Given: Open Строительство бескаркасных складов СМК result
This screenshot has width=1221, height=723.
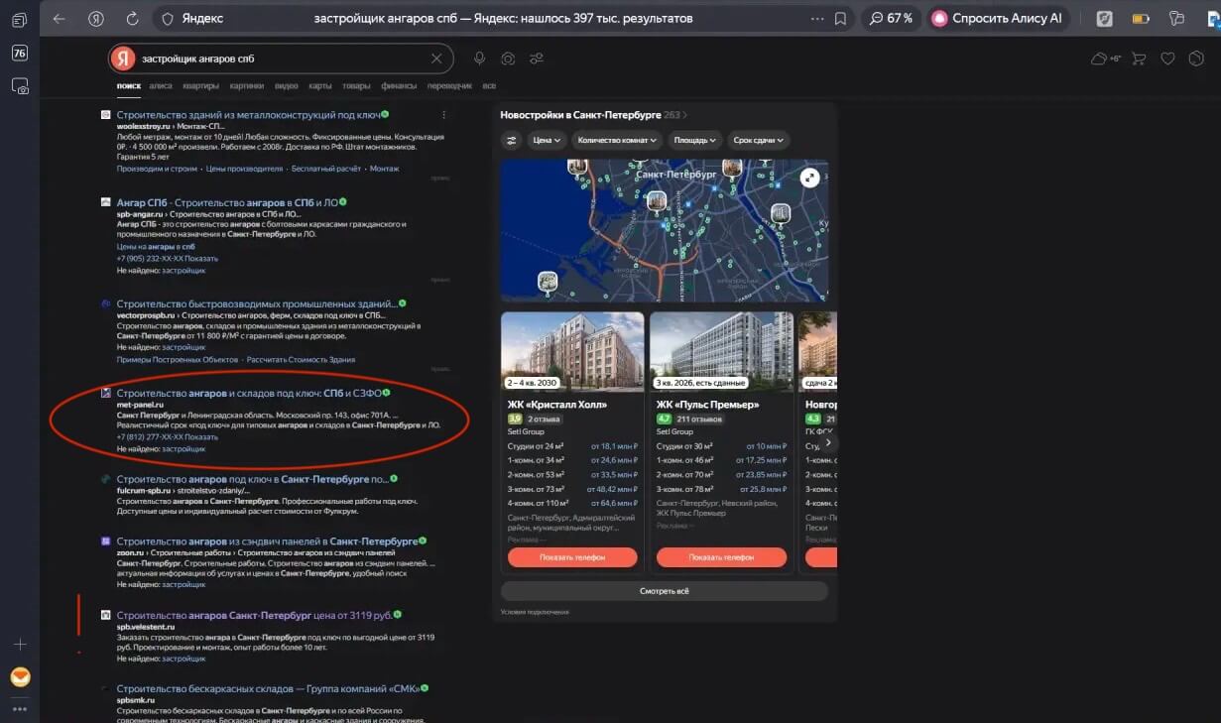Looking at the screenshot, I should (268, 688).
